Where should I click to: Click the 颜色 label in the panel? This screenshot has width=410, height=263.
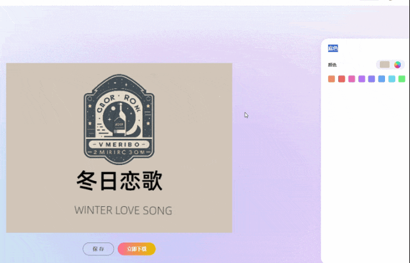[x=332, y=65]
